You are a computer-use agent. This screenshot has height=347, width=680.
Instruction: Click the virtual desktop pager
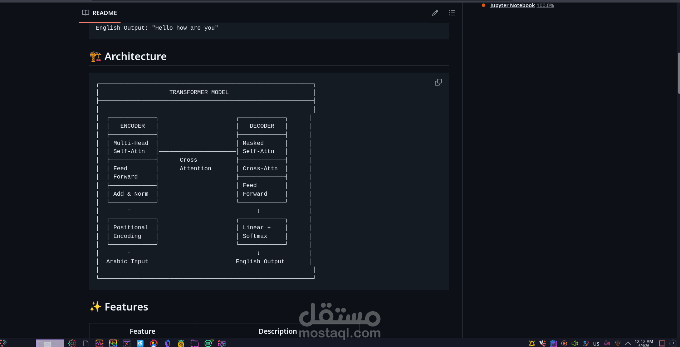pyautogui.click(x=50, y=343)
